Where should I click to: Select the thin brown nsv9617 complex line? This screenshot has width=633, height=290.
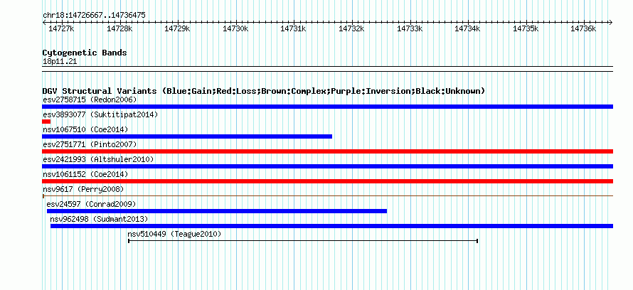pos(327,196)
